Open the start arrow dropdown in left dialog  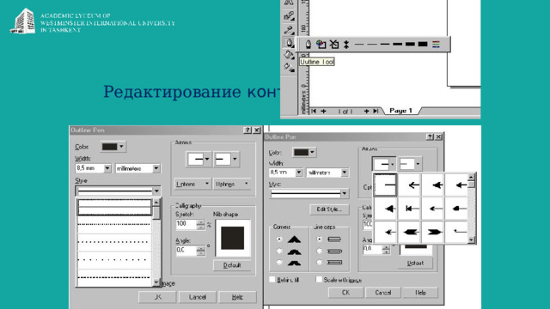click(x=207, y=159)
